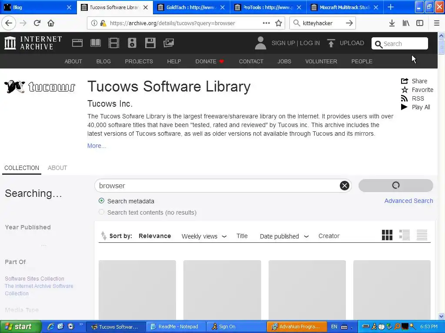Switch to detailed list view
Screen dimensions: 445x333
pos(405,235)
